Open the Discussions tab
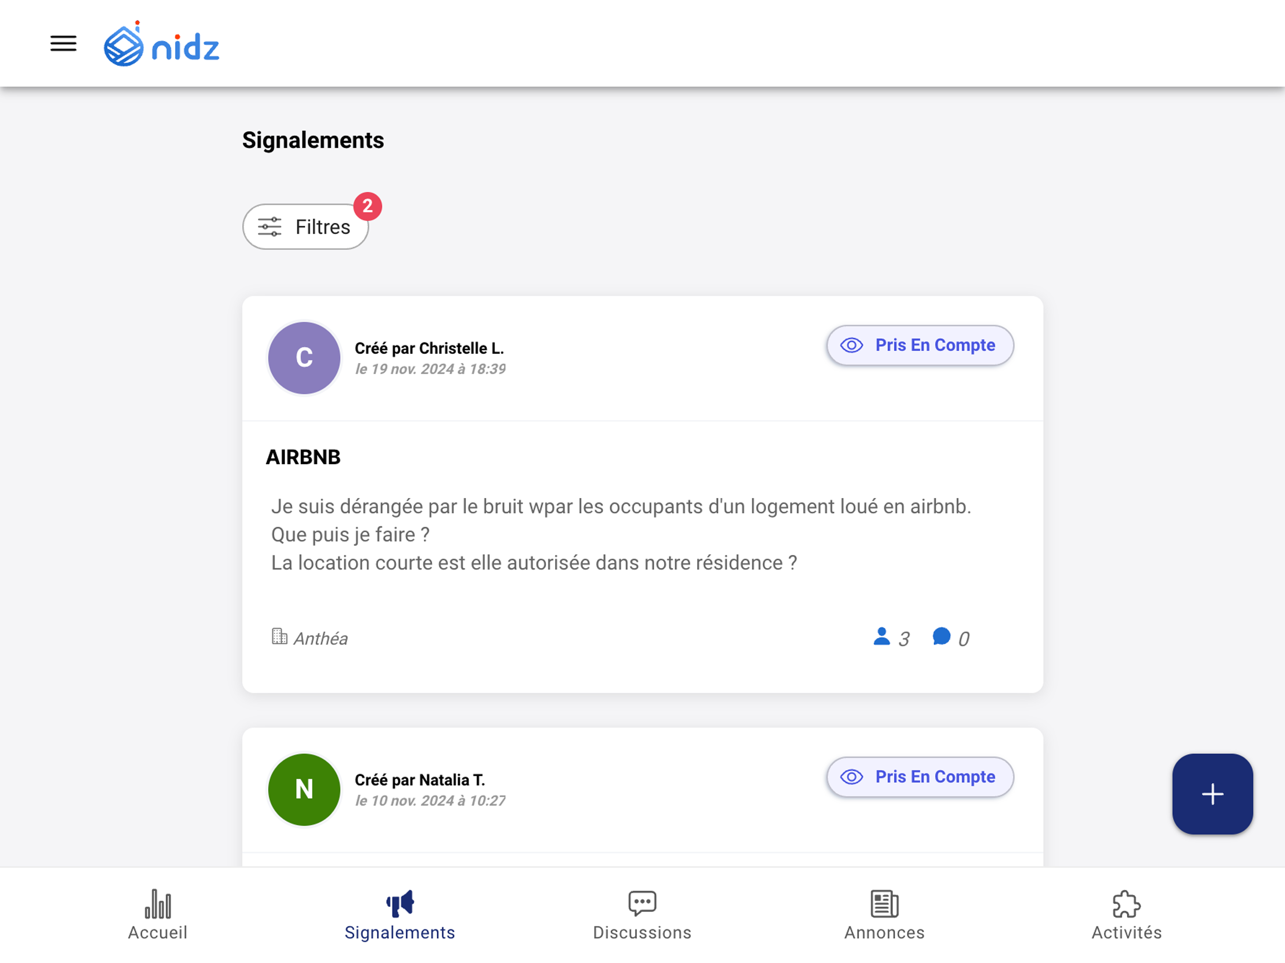Viewport: 1285px width, 963px height. click(642, 915)
